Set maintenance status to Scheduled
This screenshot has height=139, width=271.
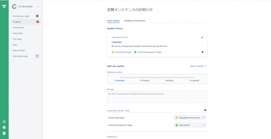pyautogui.click(x=120, y=81)
